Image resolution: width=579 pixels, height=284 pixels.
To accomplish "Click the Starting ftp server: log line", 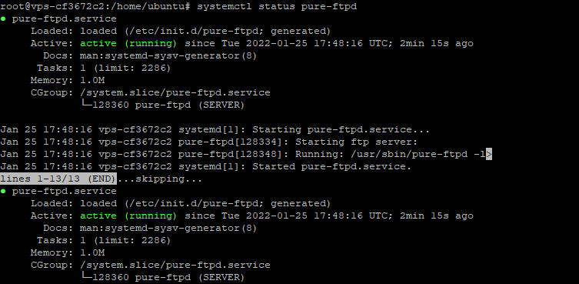I will pyautogui.click(x=356, y=142).
